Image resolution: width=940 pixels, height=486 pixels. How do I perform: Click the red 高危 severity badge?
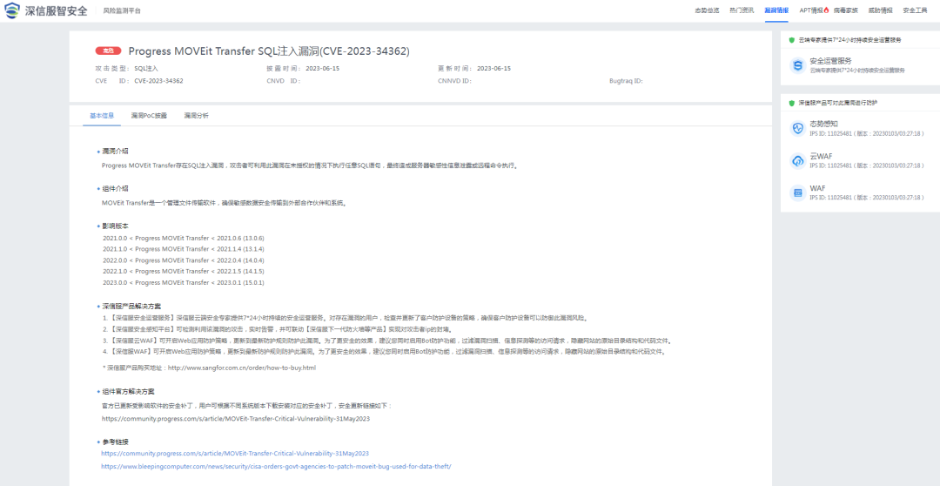click(109, 51)
